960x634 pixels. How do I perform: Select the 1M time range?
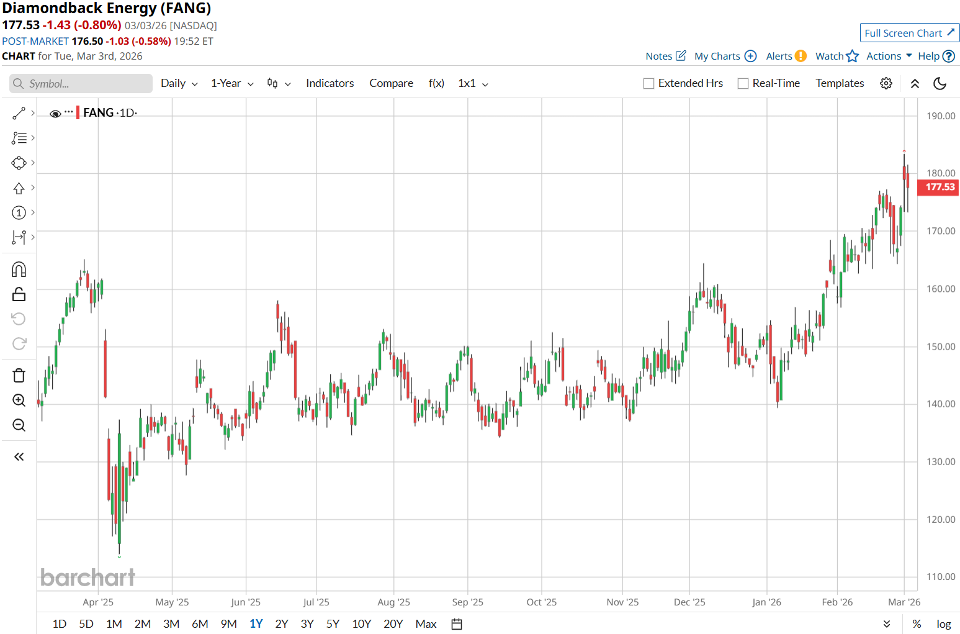[114, 623]
